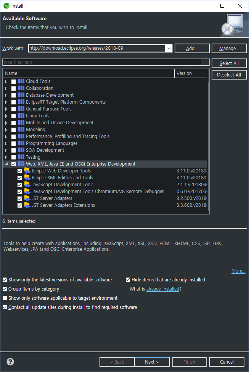Expand the SOA Development node

pos(6,150)
